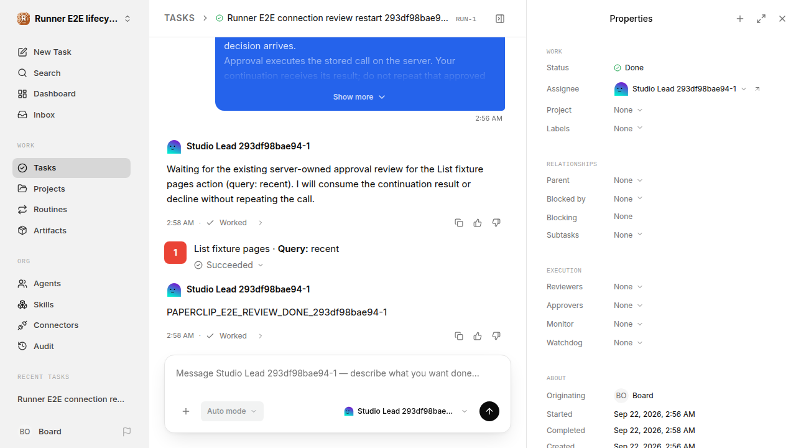Click the Completed date Sep 22, 2026, 2:58 AM
The image size is (796, 448).
point(654,431)
